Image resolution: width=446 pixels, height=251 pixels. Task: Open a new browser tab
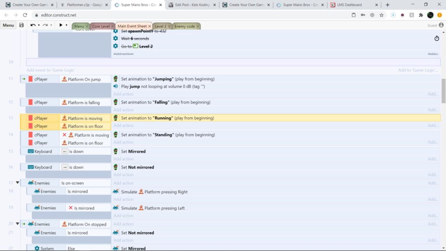pos(387,5)
